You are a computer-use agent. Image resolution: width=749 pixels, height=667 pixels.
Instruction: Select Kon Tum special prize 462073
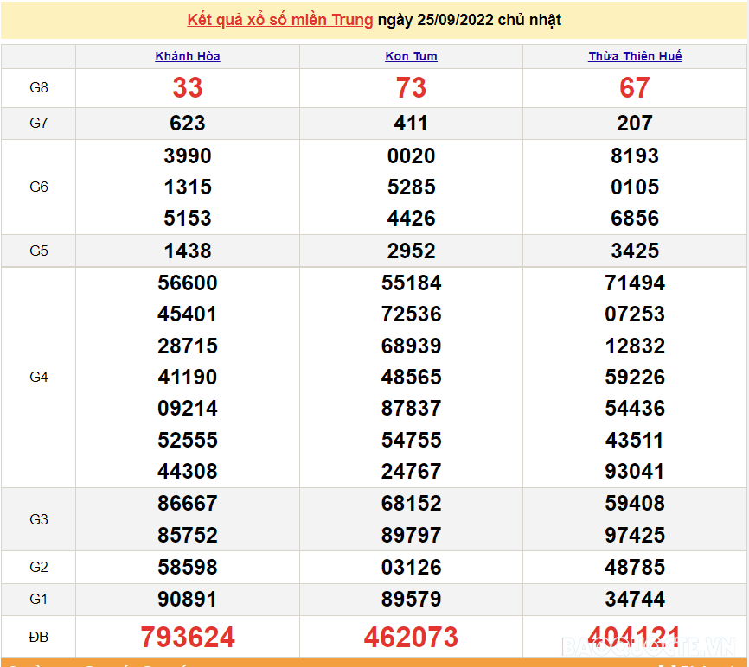point(411,638)
